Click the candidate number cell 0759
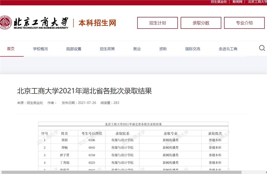 (92, 155)
